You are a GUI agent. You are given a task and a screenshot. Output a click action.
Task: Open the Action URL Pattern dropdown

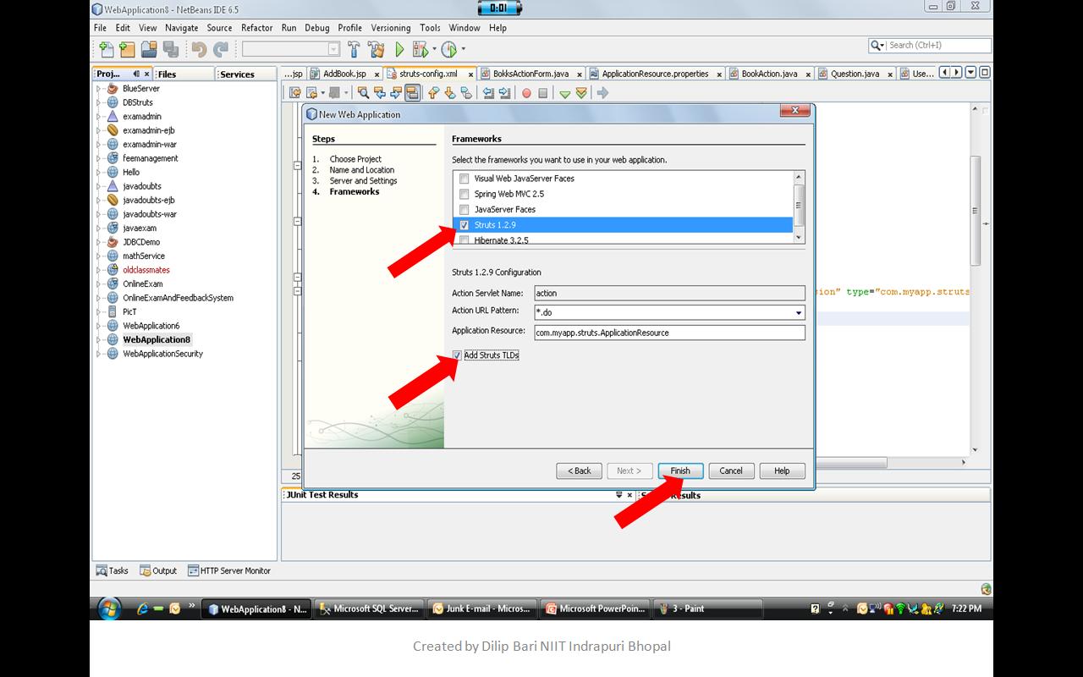[795, 312]
